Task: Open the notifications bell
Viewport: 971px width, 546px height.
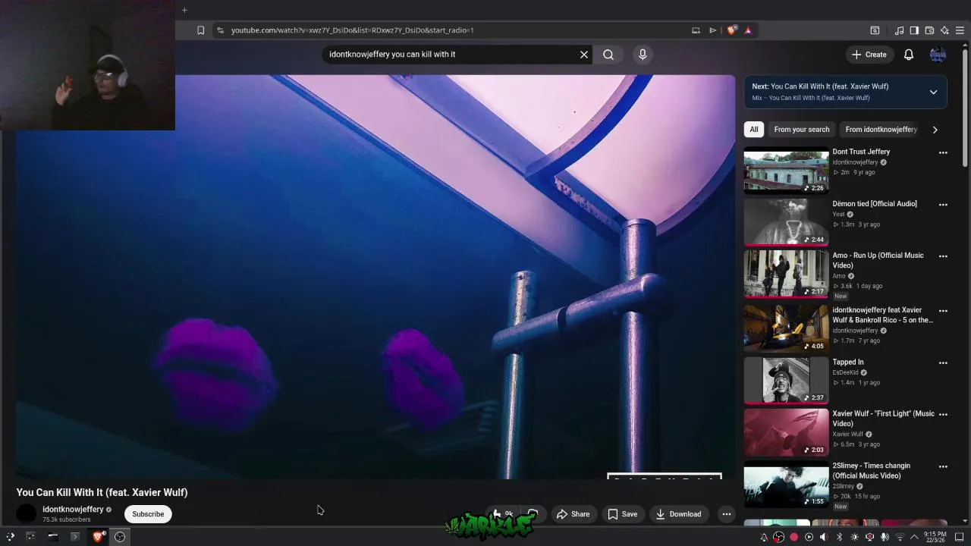Action: [909, 55]
